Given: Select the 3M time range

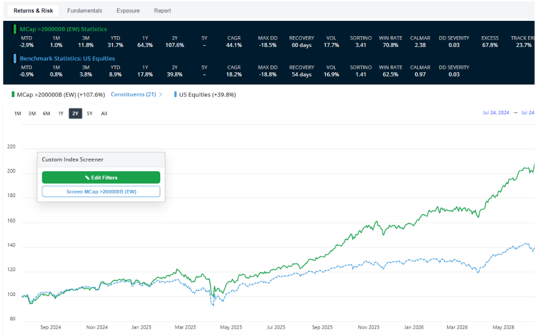Looking at the screenshot, I should (x=32, y=114).
